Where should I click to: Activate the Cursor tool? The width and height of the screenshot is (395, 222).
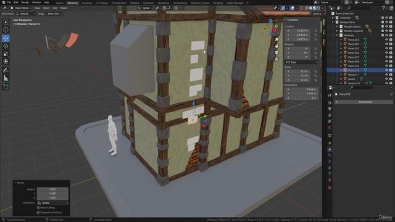6,30
